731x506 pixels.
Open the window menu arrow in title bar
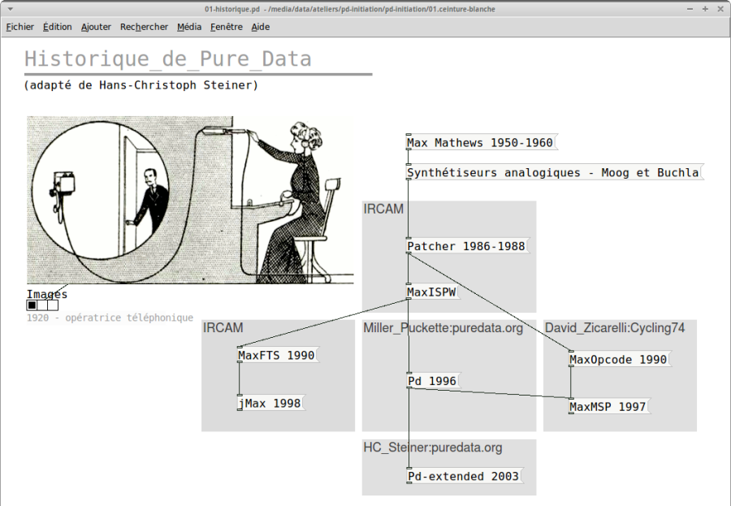[11, 9]
